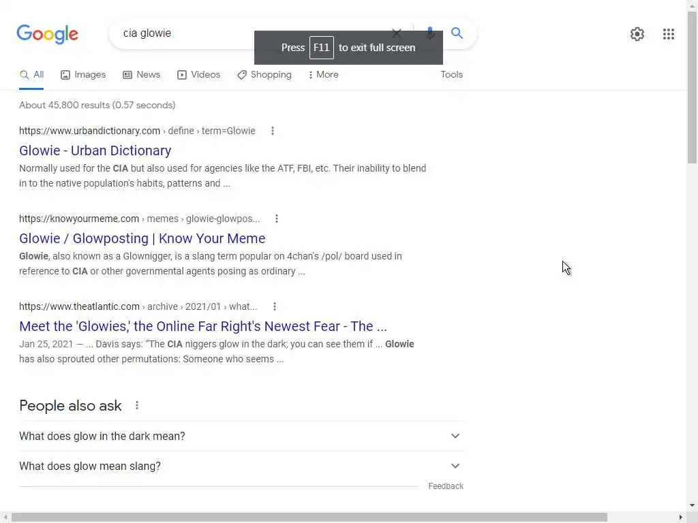Start a voice search with the microphone
This screenshot has height=523, width=698.
click(430, 33)
